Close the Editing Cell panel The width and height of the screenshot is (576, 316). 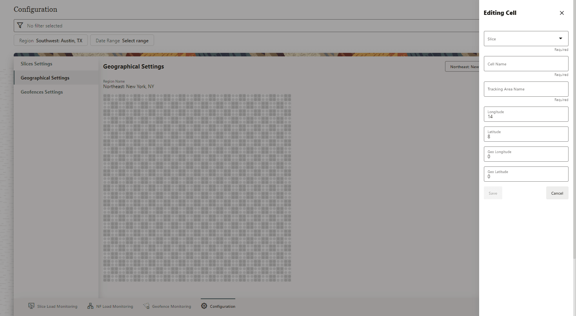[561, 13]
